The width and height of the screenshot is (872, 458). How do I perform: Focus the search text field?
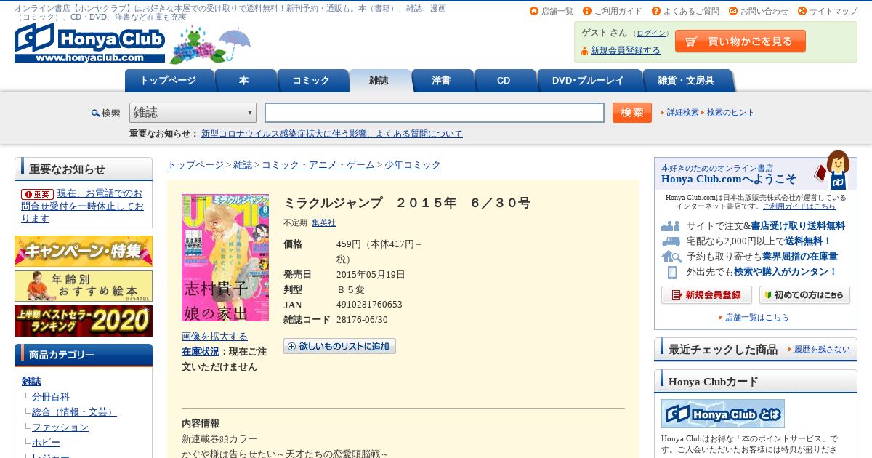pyautogui.click(x=435, y=113)
